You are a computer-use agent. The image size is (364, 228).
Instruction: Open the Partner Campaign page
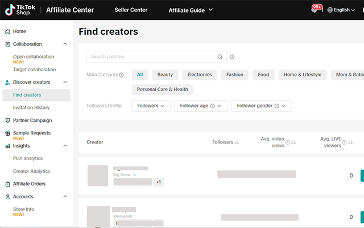coord(32,120)
